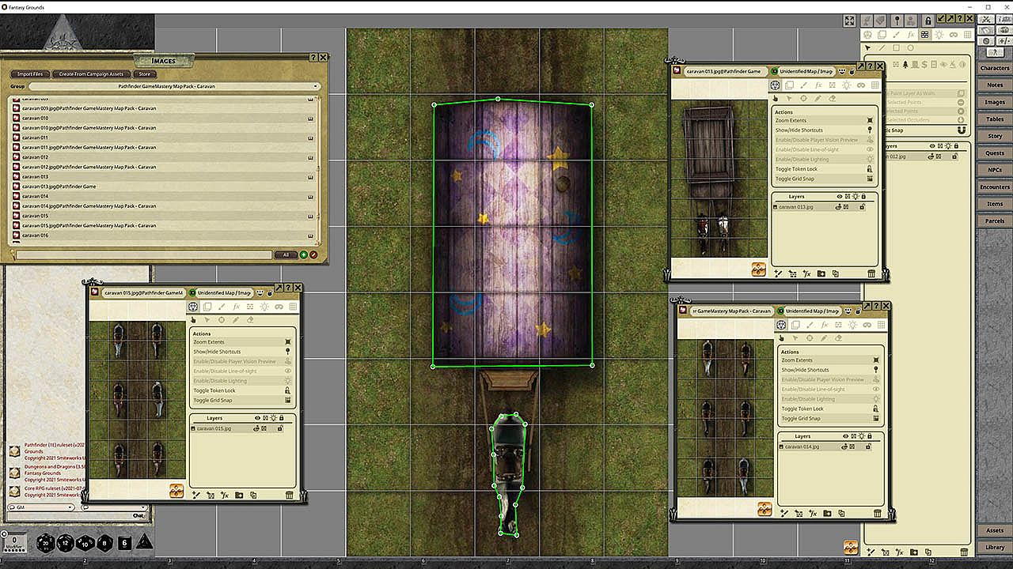Select "caravan 012.jpg@Pathfinder GameMastery" row
Screen dimensions: 1013x569
[x=164, y=167]
